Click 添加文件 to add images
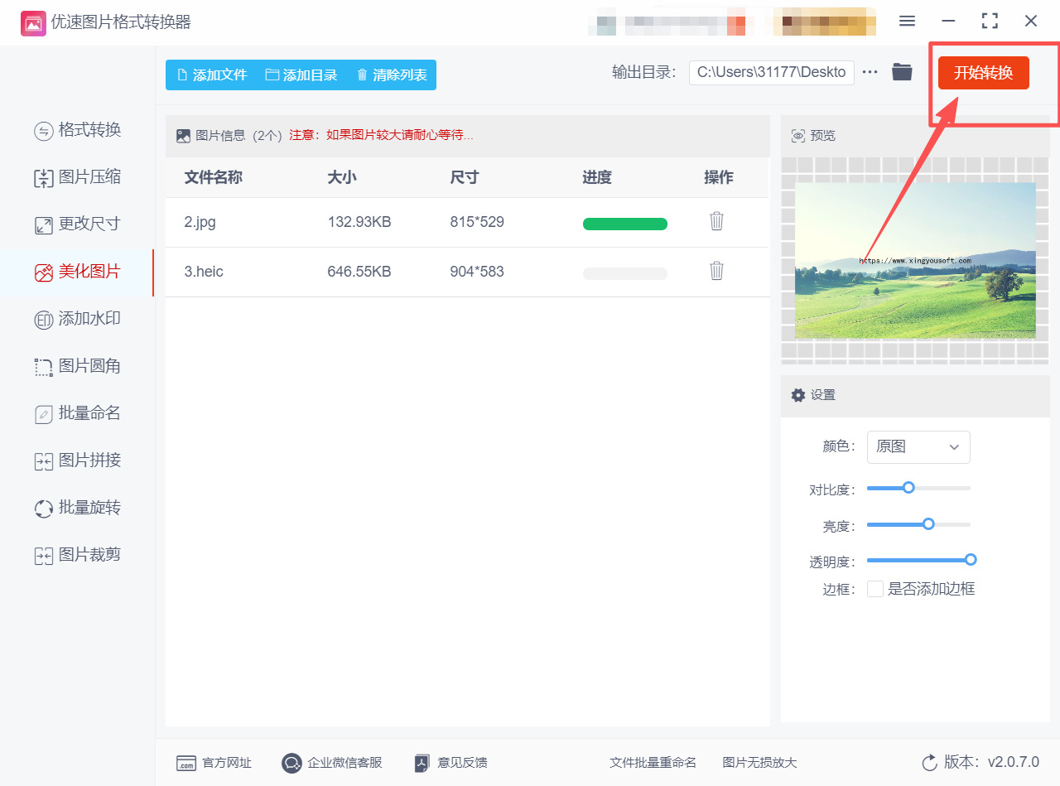The height and width of the screenshot is (786, 1060). tap(212, 75)
